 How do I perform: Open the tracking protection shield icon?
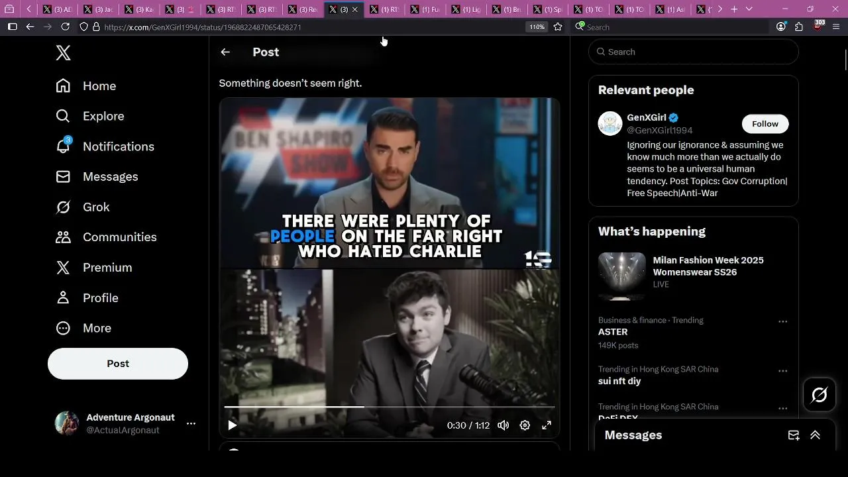click(x=83, y=27)
